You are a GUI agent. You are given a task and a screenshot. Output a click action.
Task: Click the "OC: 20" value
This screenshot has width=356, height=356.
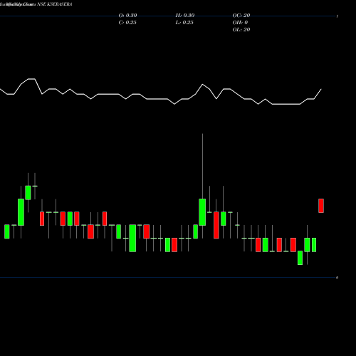tap(241, 16)
